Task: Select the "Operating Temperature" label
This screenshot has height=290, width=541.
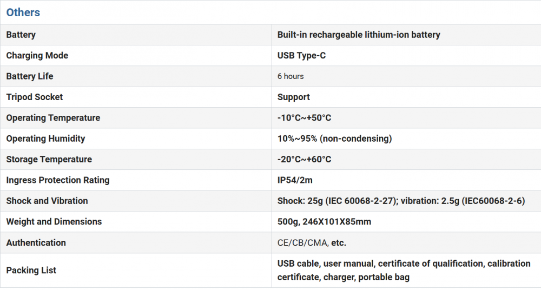Action: pyautogui.click(x=53, y=118)
